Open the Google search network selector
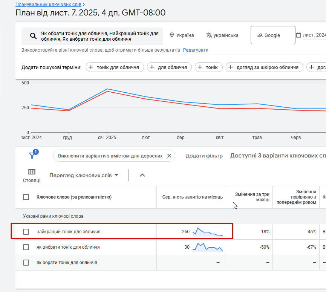The image size is (326, 292). (x=273, y=35)
